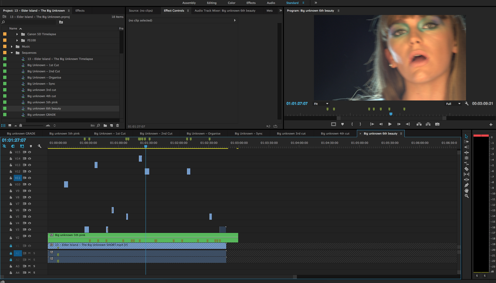Collapse the Sequences folder
This screenshot has height=283, width=496.
click(12, 53)
